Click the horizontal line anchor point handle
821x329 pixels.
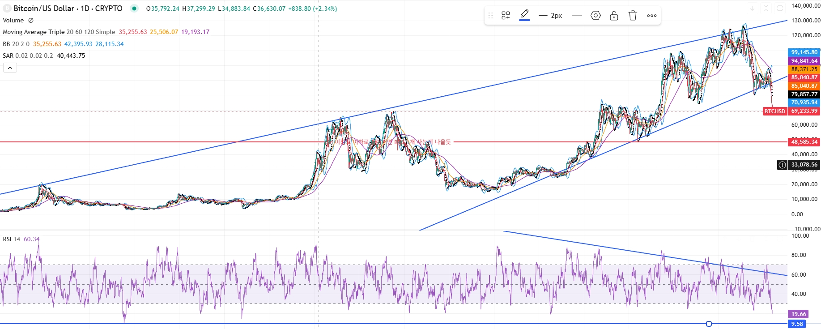point(709,324)
